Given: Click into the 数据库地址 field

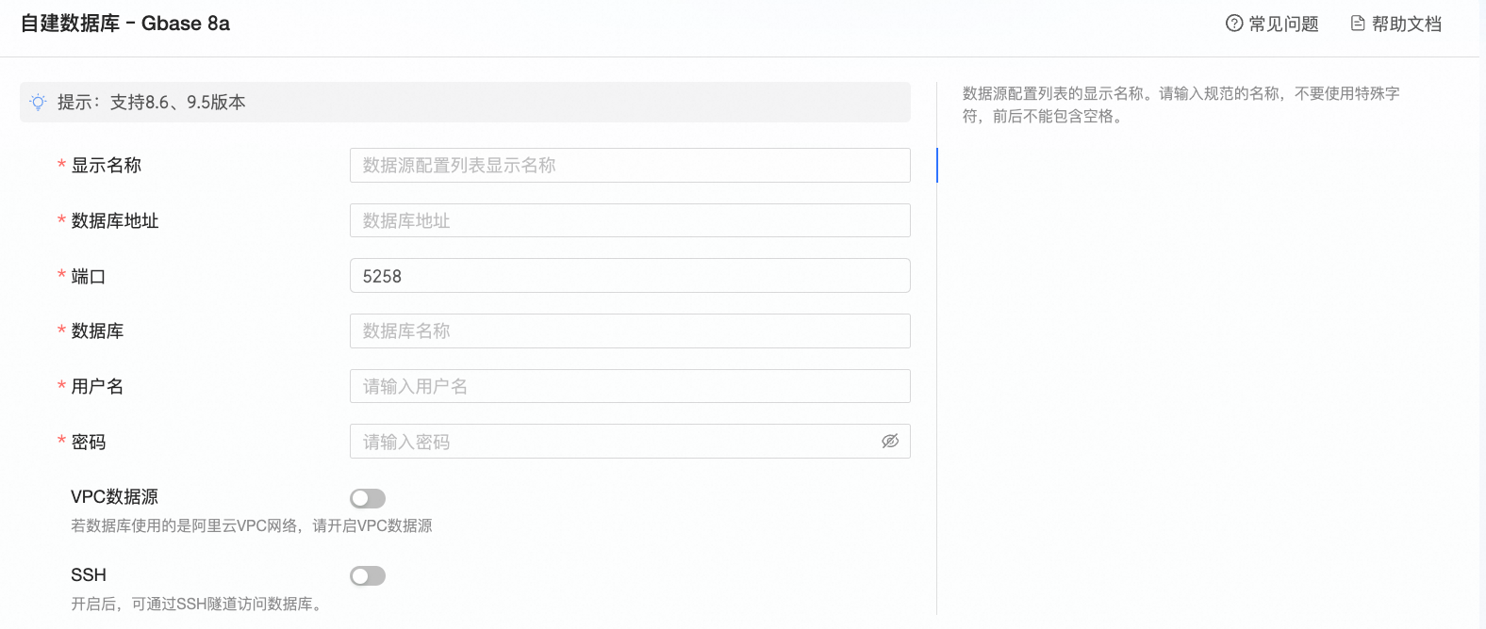Looking at the screenshot, I should (x=629, y=221).
